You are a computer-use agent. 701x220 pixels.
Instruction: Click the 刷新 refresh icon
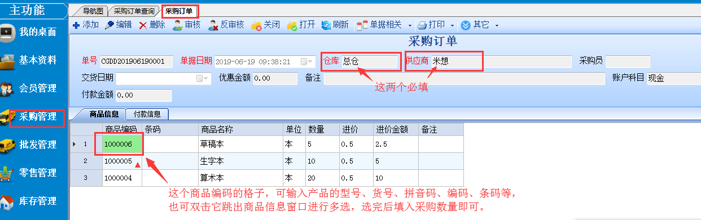pyautogui.click(x=326, y=25)
